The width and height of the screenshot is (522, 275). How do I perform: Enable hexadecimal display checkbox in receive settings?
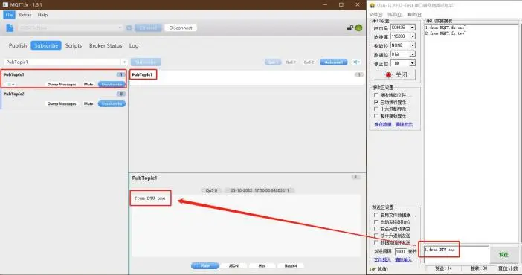376,109
